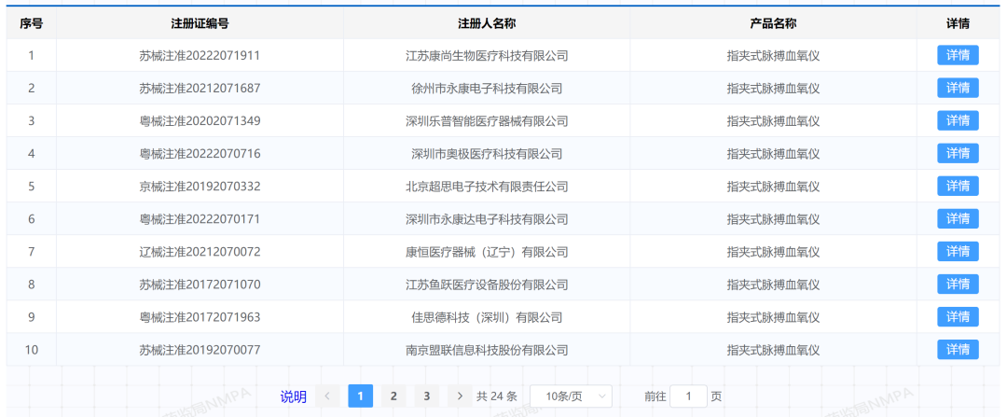Screen dimensions: 1007x417
Task: Click registrant 江苏康尚生物医疗科技有限公司
Action: coord(487,56)
